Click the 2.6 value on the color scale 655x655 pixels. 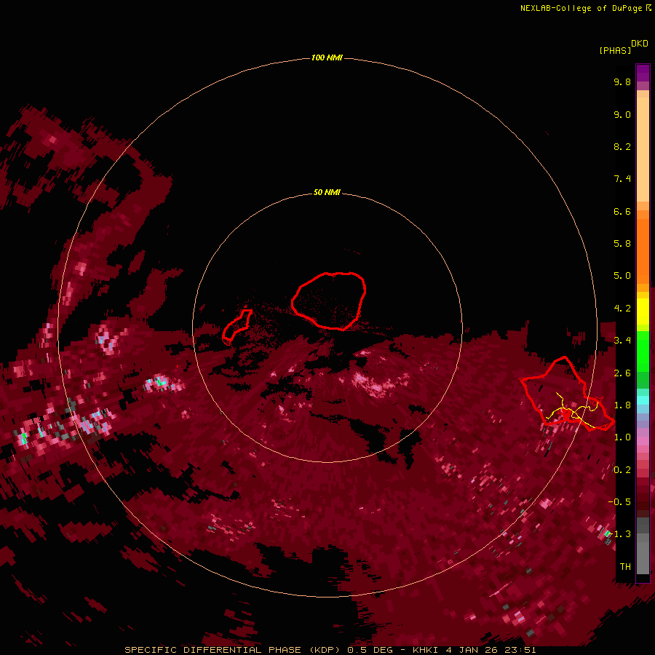click(x=622, y=373)
